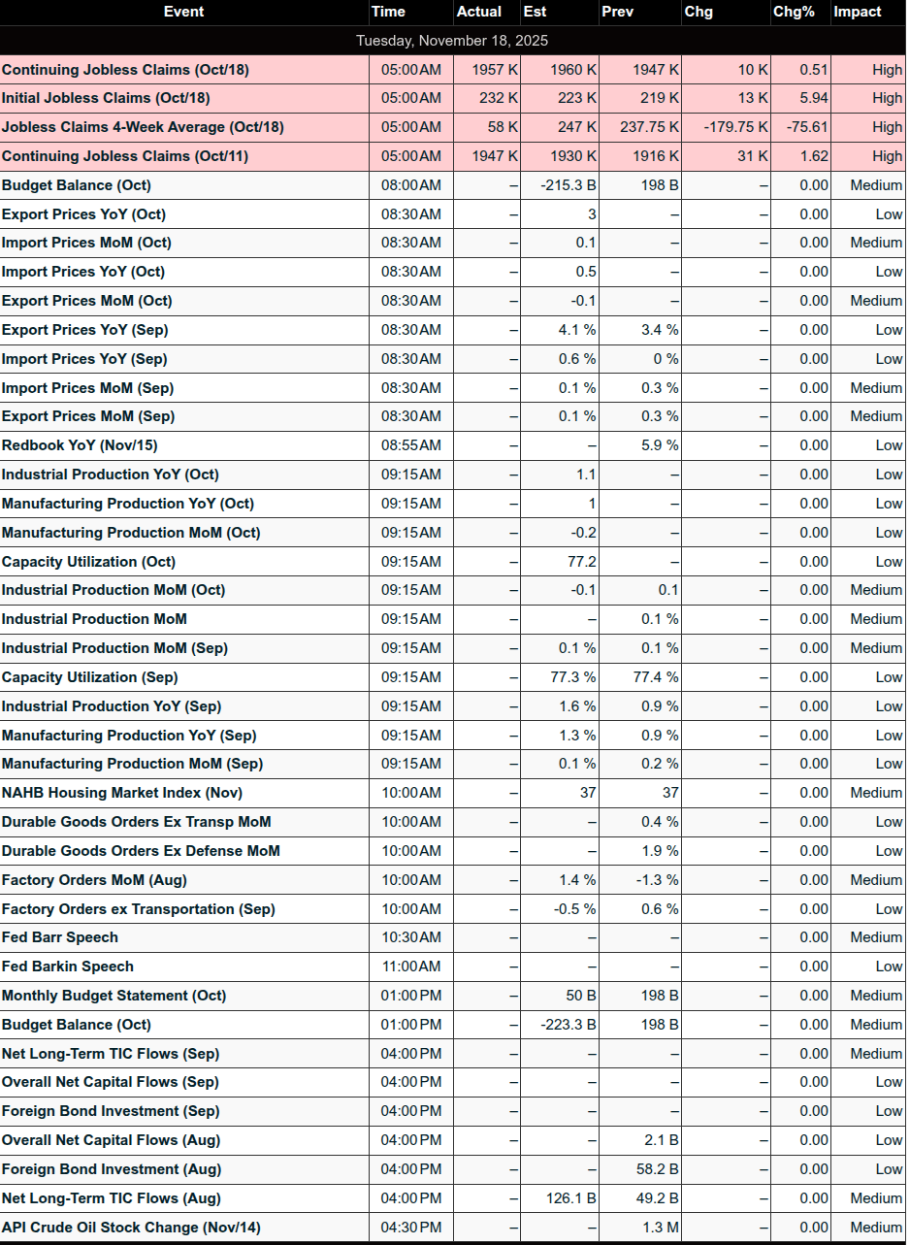The height and width of the screenshot is (1245, 910).
Task: Open Jobless Claims 4-Week Average (Oct/18) event
Action: [x=143, y=127]
